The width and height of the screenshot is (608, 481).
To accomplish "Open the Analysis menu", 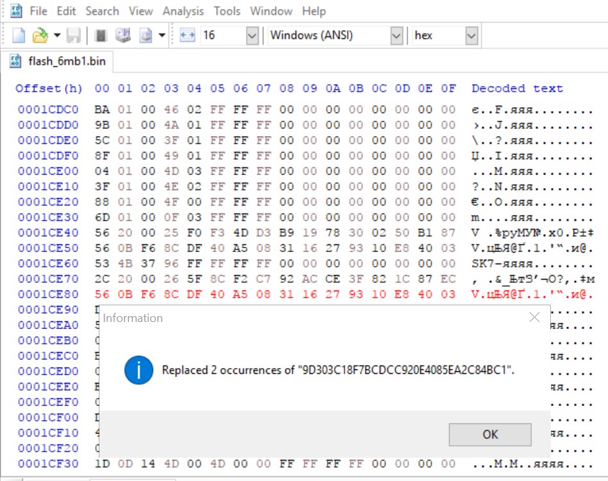I will click(183, 11).
